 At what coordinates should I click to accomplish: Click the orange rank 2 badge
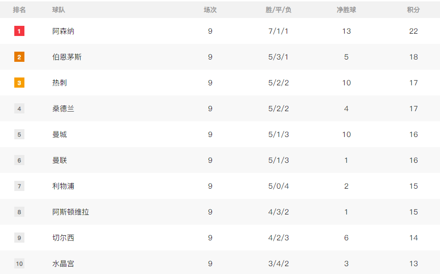pos(19,57)
